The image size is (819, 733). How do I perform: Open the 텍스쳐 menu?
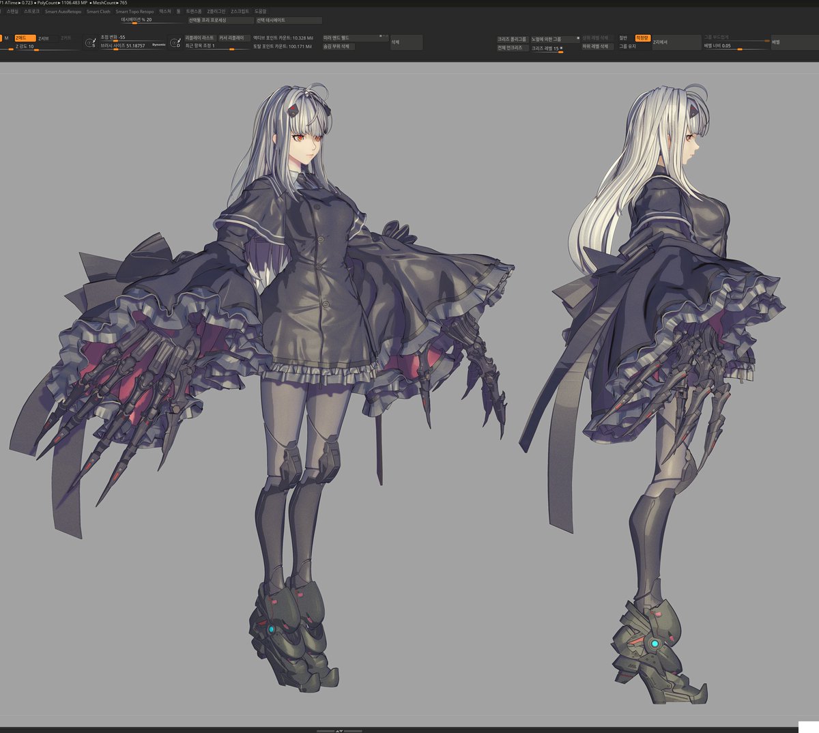tap(165, 12)
